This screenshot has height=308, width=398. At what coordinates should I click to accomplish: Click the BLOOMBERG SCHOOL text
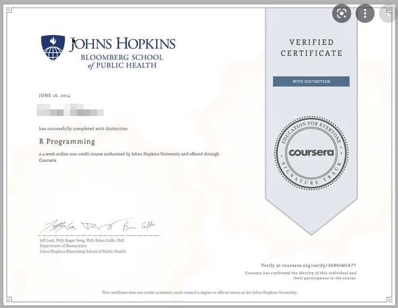[122, 57]
